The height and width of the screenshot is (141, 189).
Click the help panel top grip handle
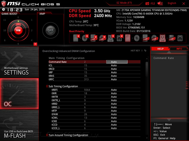[x=169, y=52]
